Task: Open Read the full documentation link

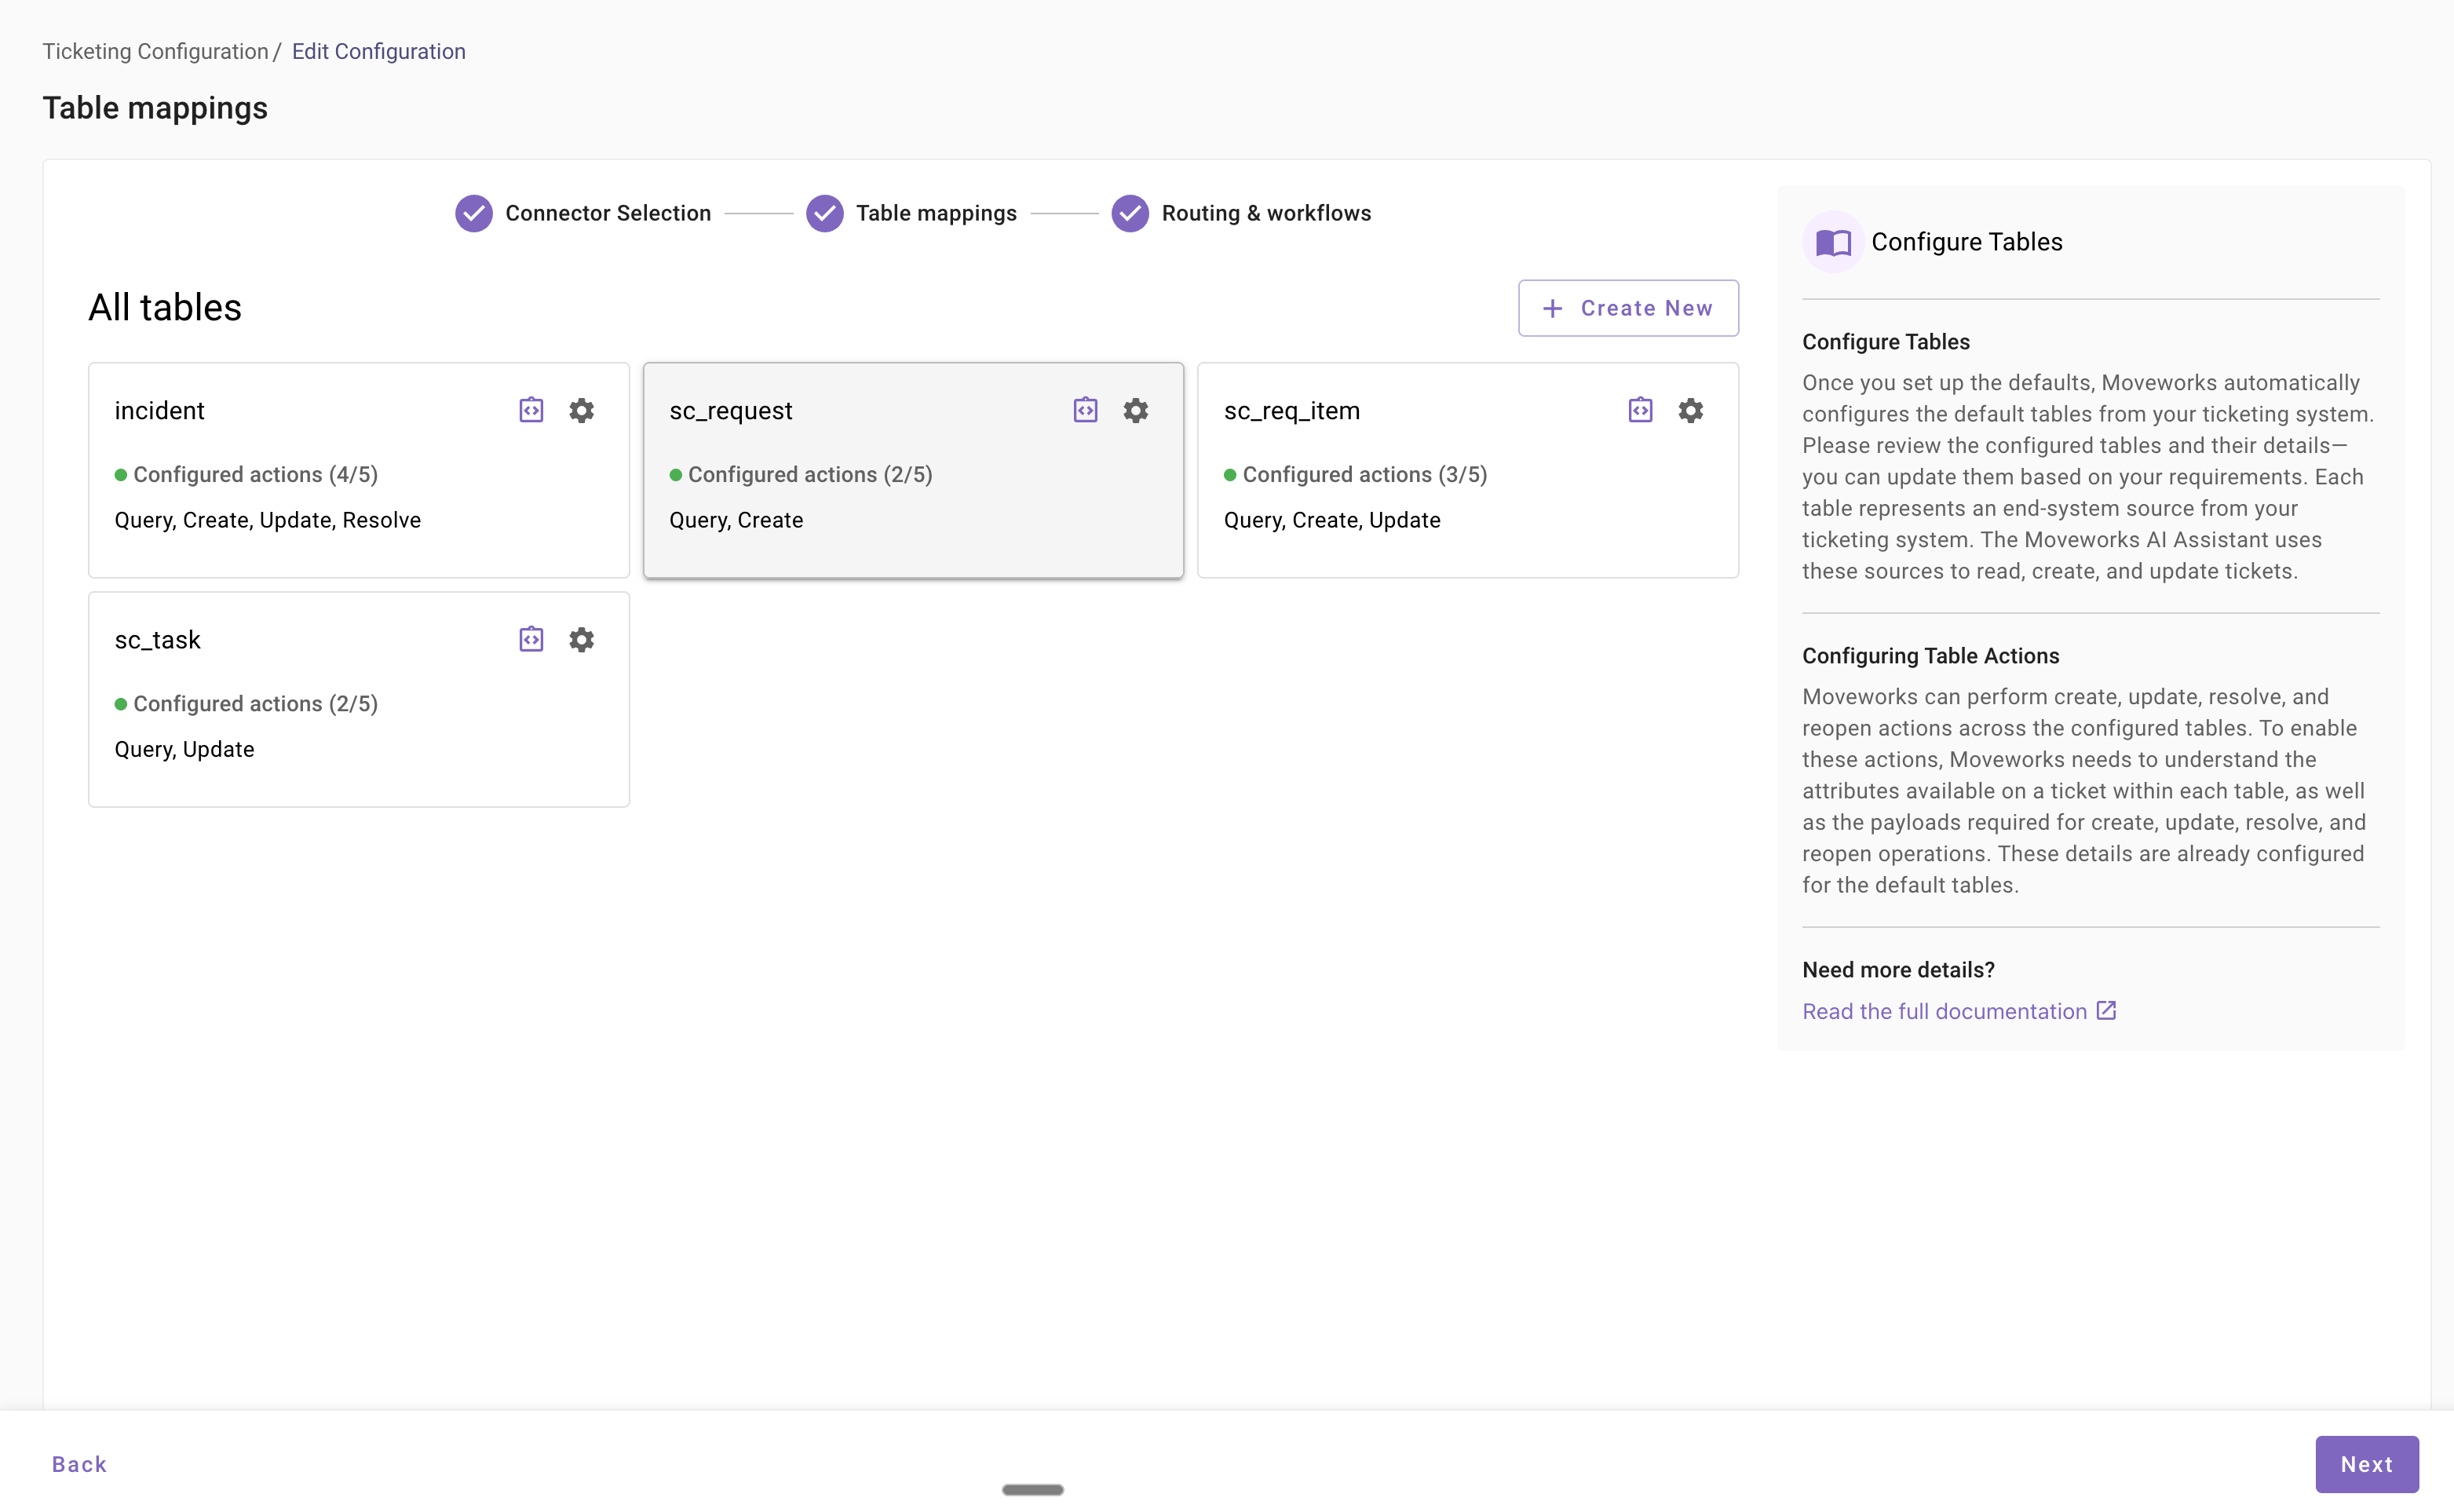Action: coord(1943,1011)
